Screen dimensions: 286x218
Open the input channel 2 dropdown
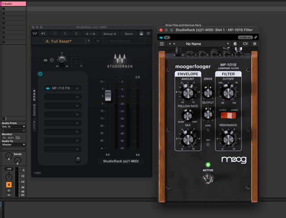(13, 131)
